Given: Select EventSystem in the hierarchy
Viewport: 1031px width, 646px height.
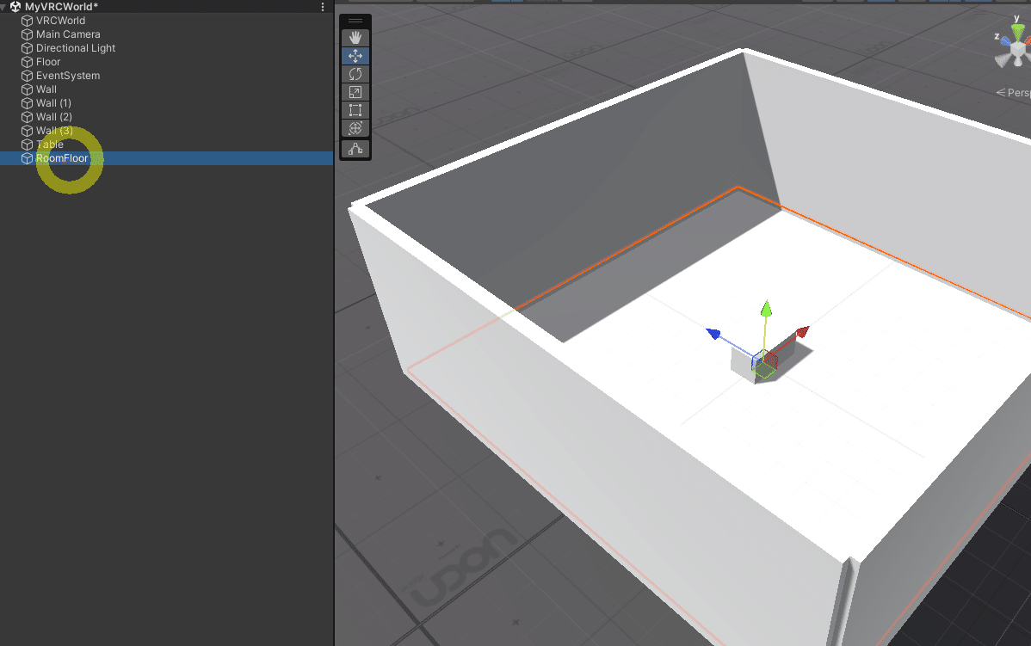Looking at the screenshot, I should 68,76.
